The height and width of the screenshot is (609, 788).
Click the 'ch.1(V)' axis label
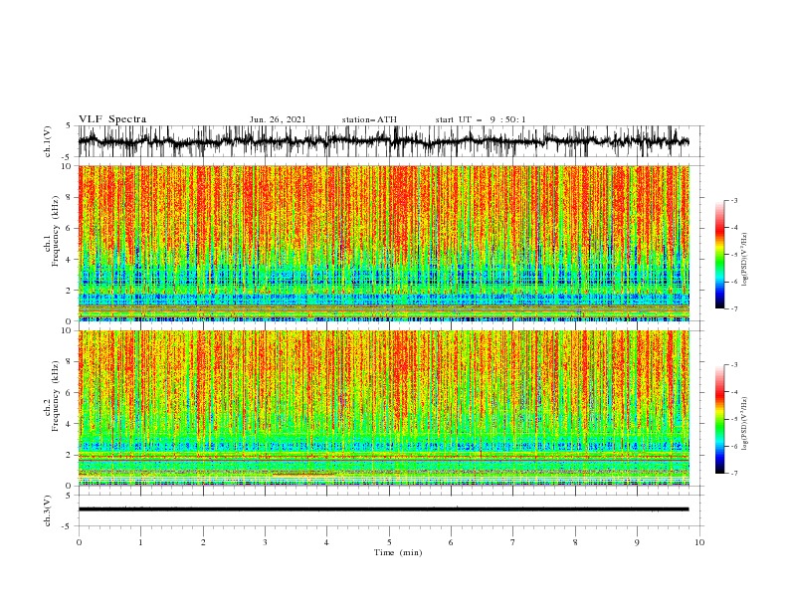[x=48, y=141]
